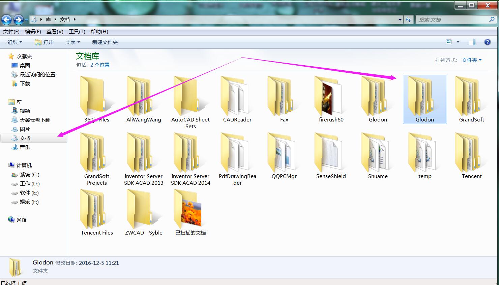Select the AutoCAD Sheet Sets folder

click(190, 103)
